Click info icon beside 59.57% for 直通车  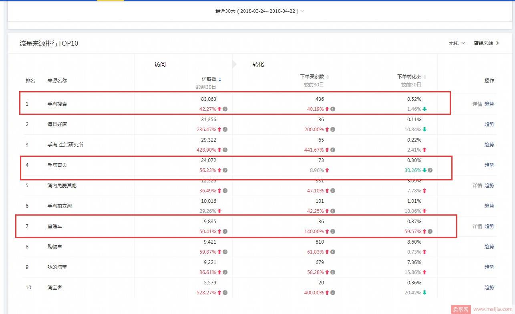click(431, 232)
